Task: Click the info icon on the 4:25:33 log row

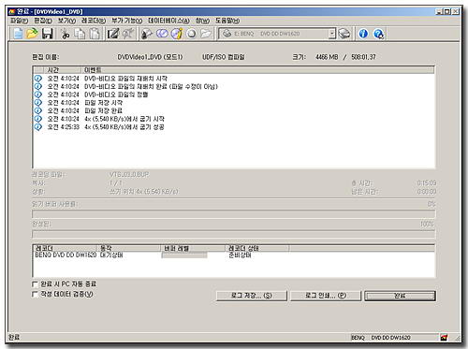Action: pyautogui.click(x=37, y=127)
